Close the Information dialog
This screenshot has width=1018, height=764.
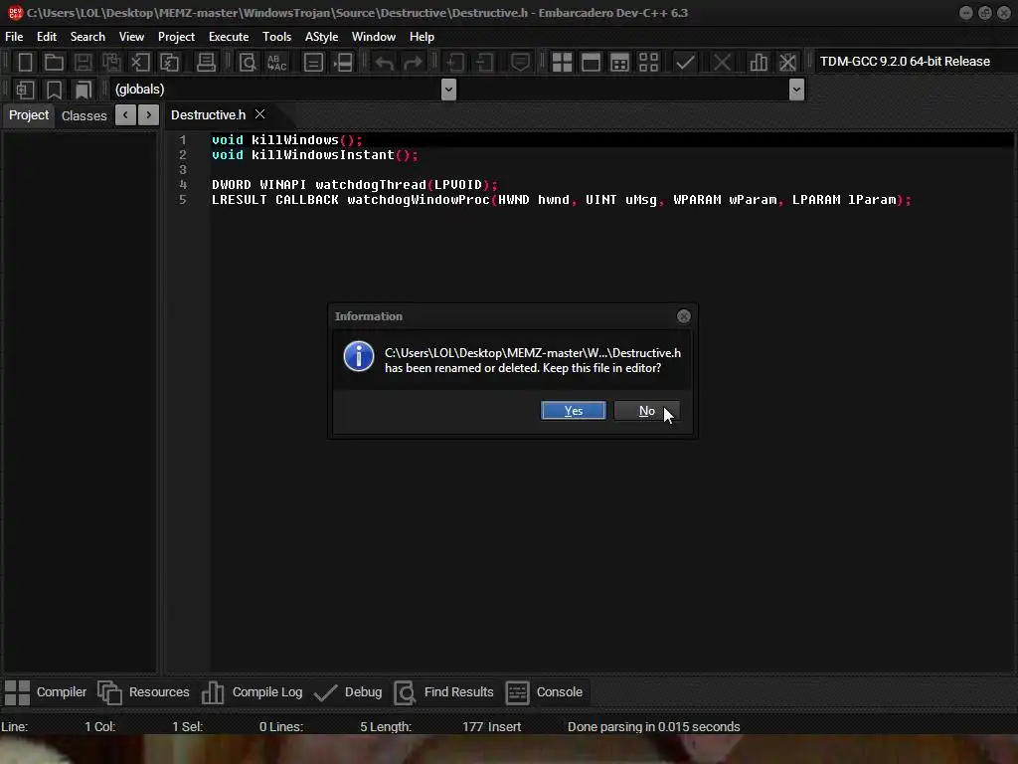(684, 316)
